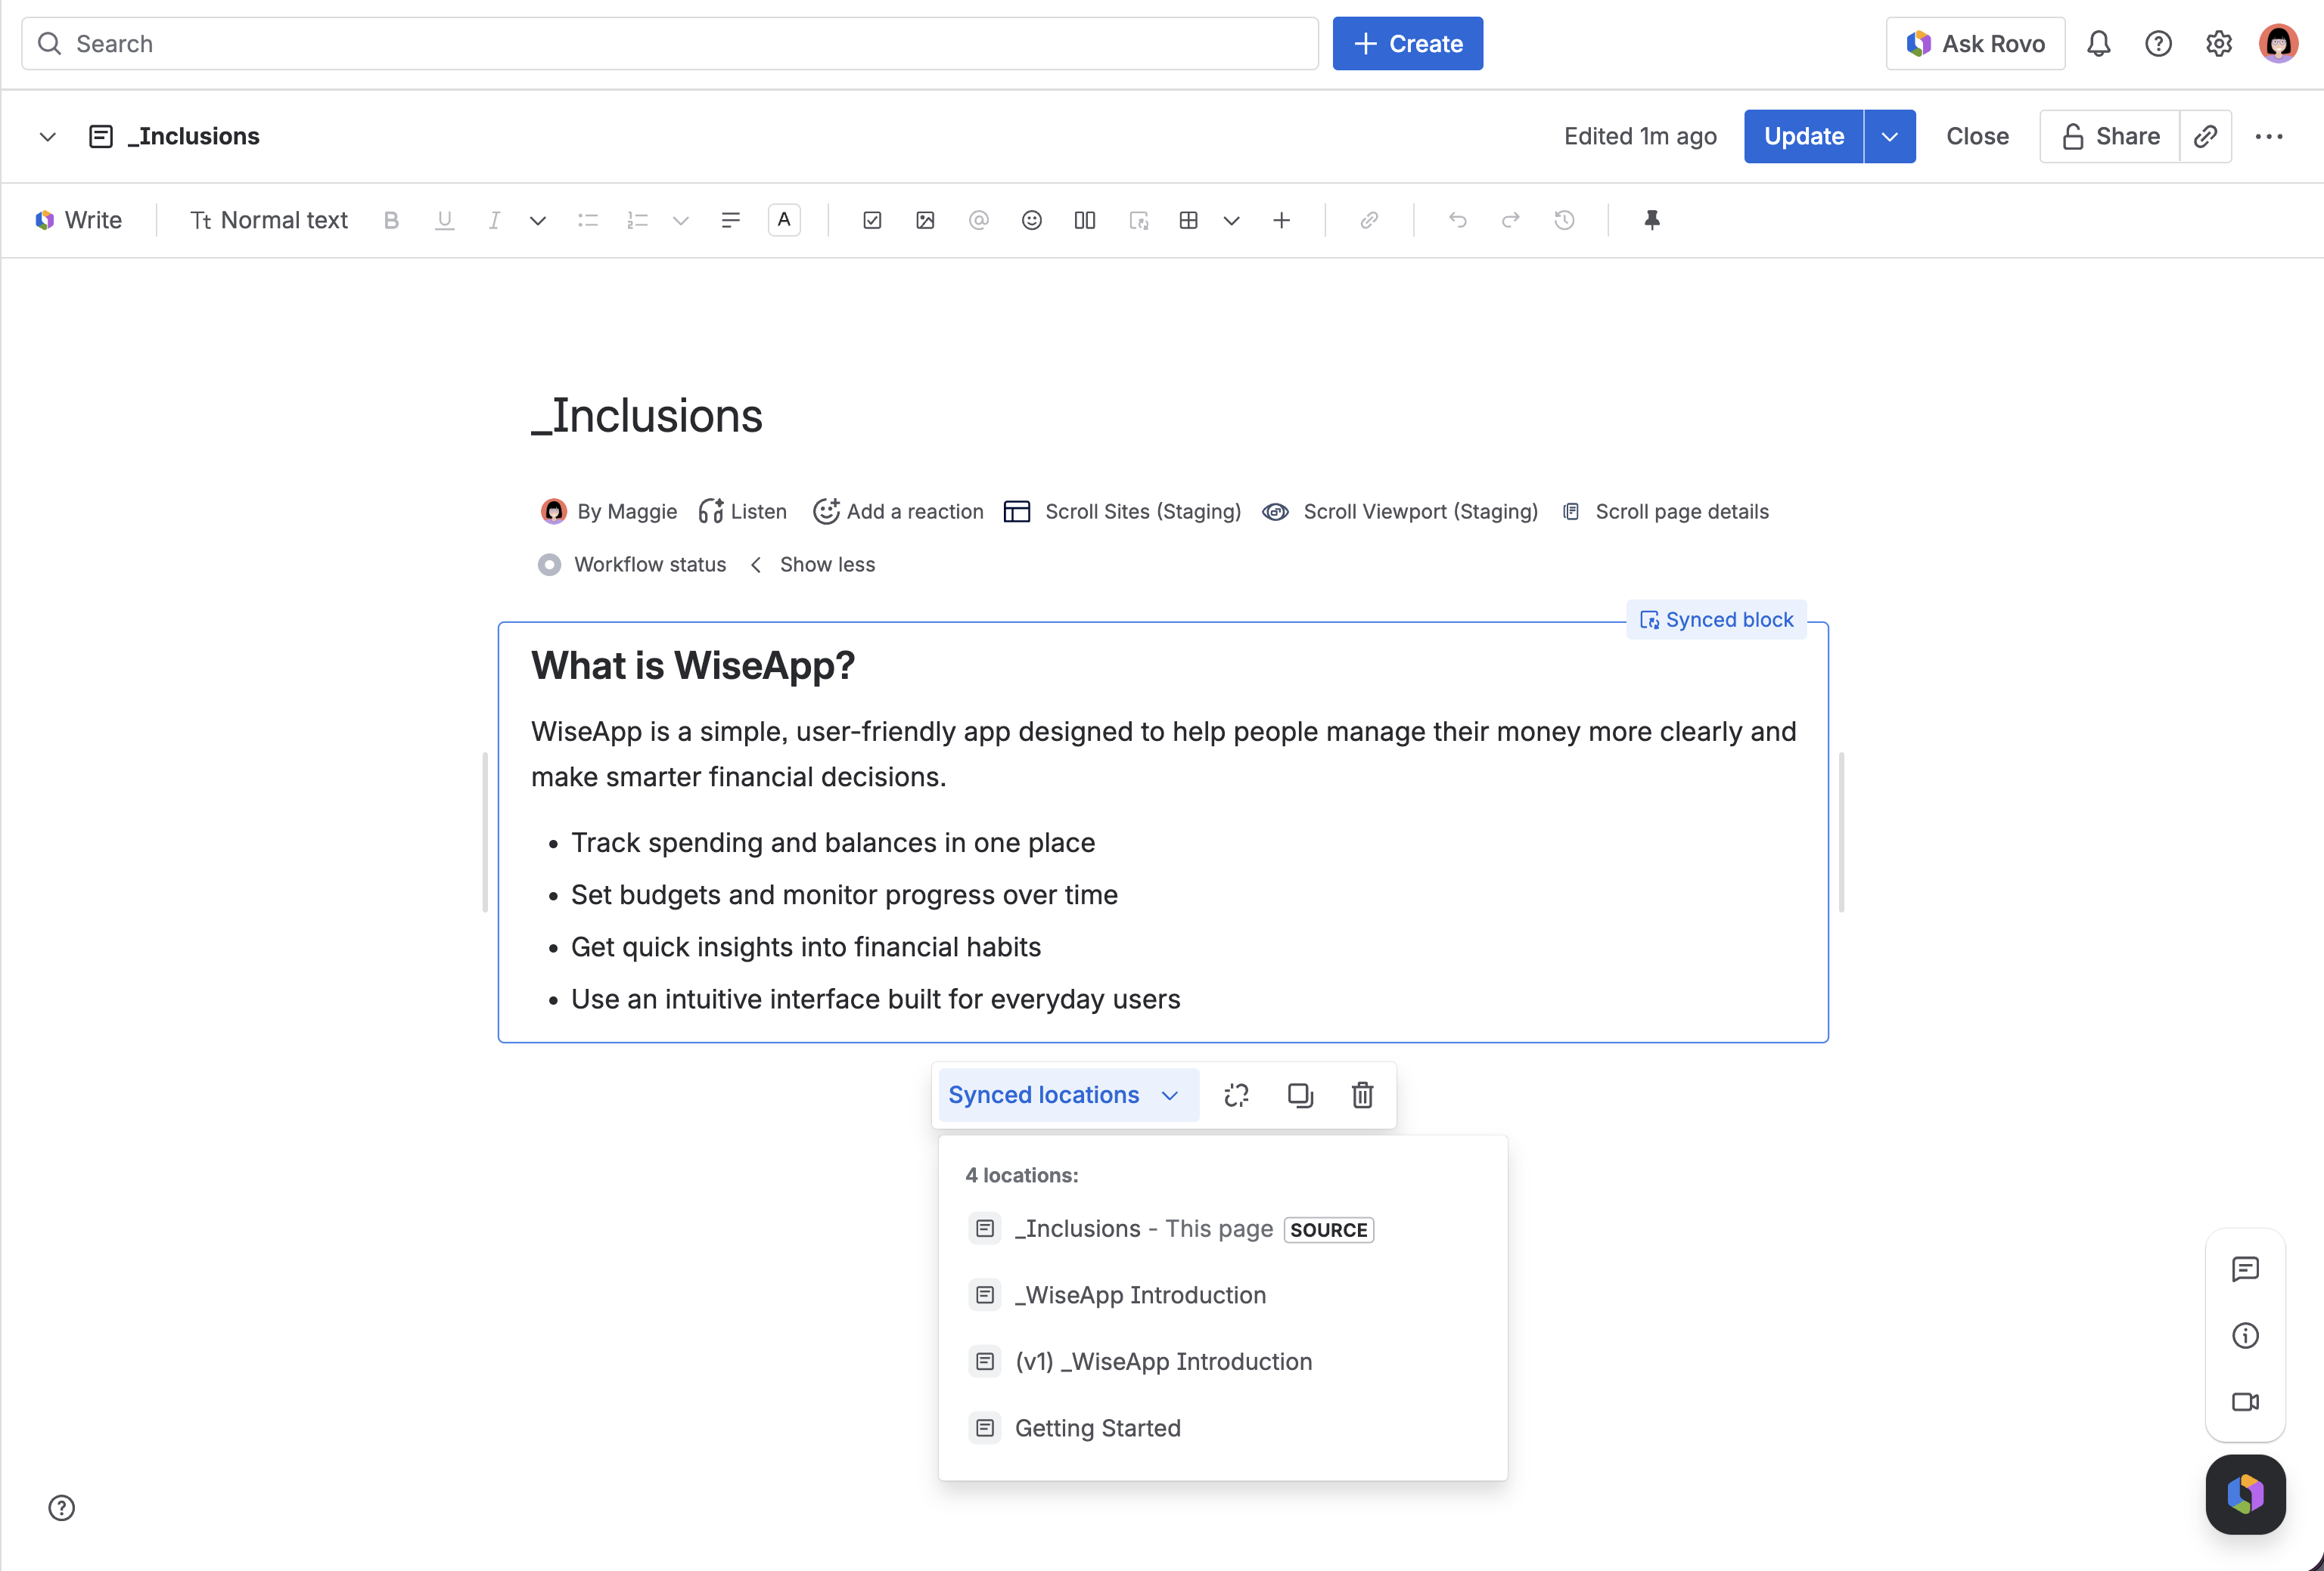Open Ask Rovo
The image size is (2324, 1571).
tap(1975, 44)
